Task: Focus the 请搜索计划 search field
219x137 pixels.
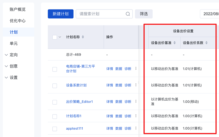Action: point(101,14)
